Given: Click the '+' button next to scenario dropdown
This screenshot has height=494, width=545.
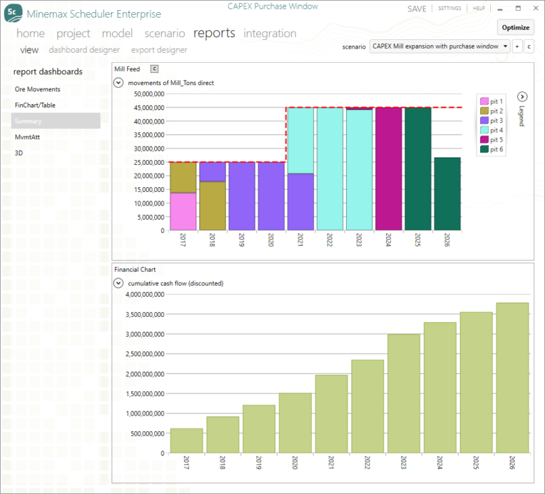Looking at the screenshot, I should click(x=517, y=46).
